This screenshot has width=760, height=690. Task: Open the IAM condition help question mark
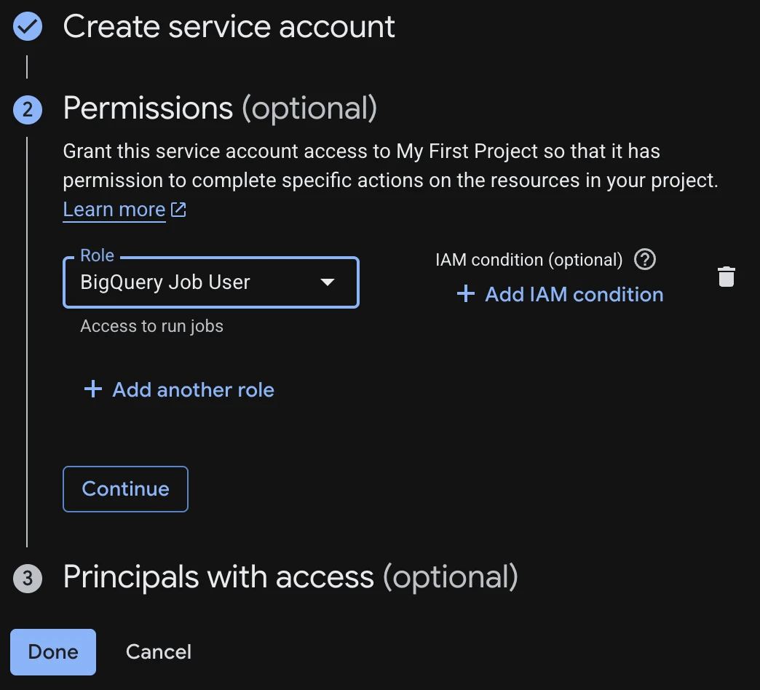[645, 260]
